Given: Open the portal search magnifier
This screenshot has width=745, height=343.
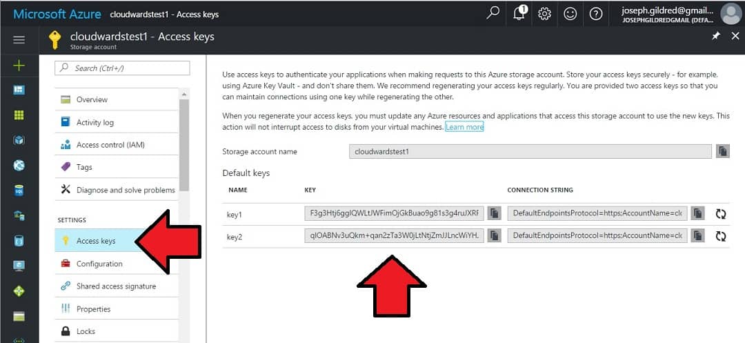Looking at the screenshot, I should click(493, 13).
